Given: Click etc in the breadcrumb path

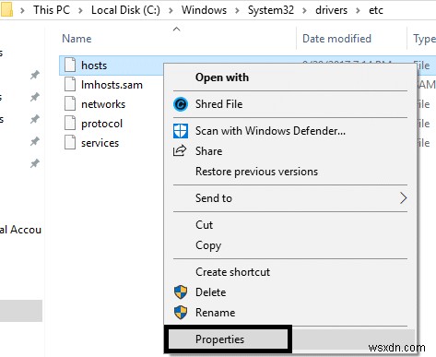Looking at the screenshot, I should click(376, 10).
